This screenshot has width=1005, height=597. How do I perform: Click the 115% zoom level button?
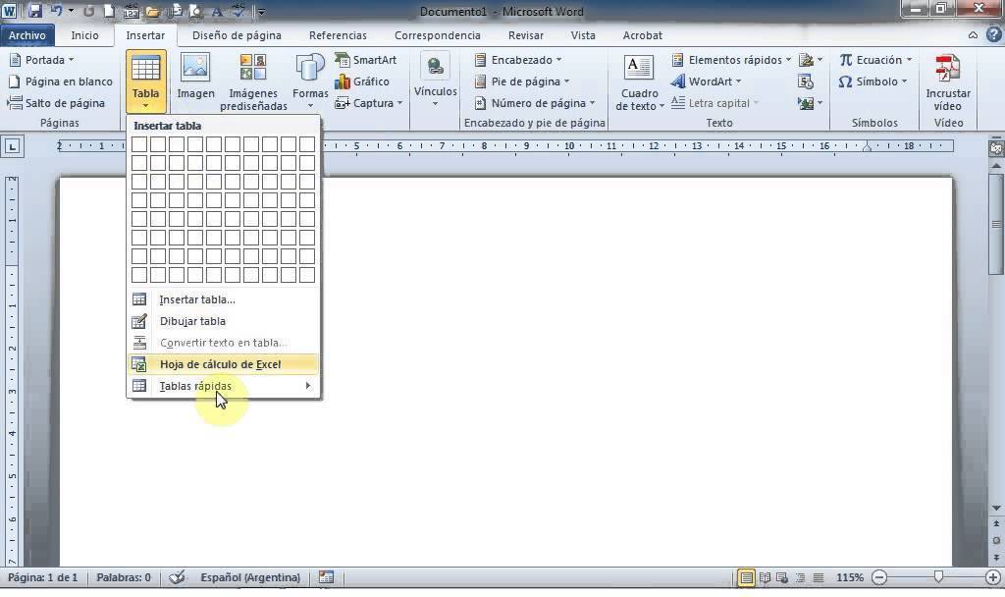(849, 577)
